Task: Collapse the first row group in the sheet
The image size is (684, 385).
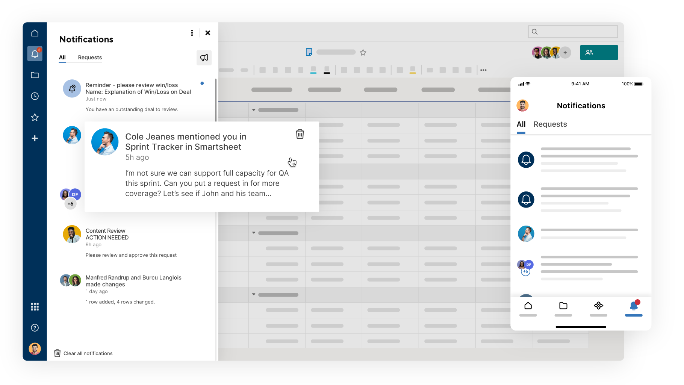Action: tap(254, 110)
